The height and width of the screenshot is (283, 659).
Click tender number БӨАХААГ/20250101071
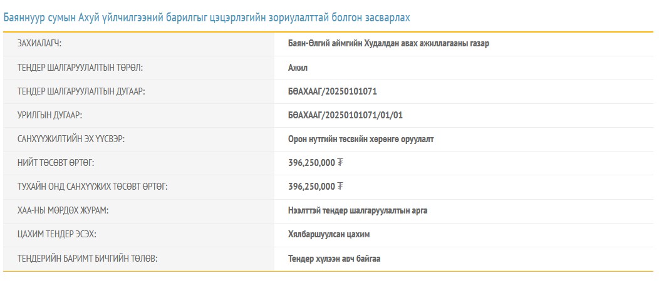tap(332, 91)
